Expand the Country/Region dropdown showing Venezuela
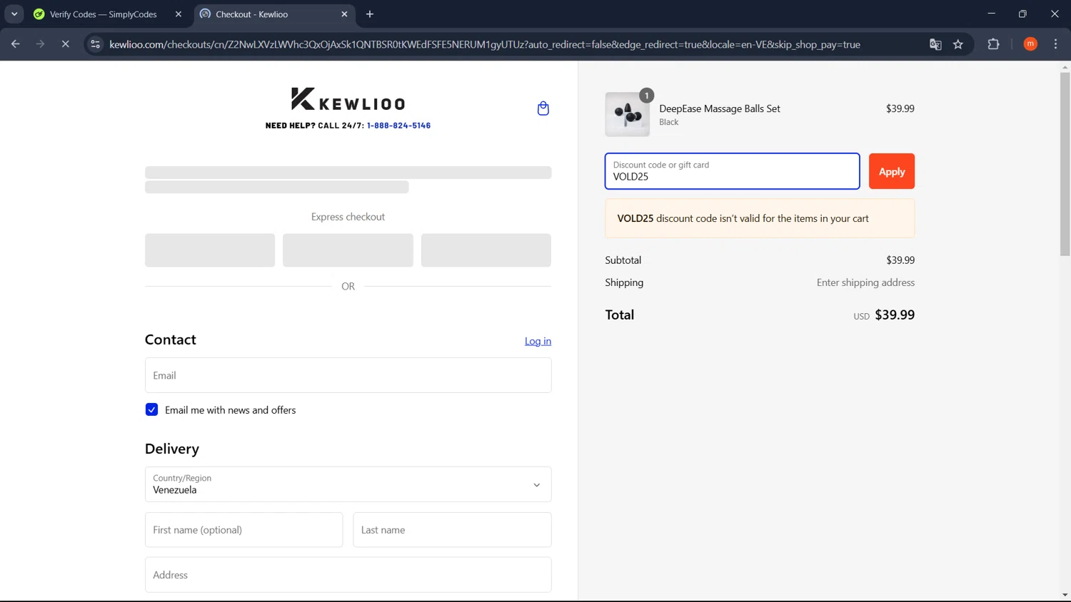 (x=348, y=484)
